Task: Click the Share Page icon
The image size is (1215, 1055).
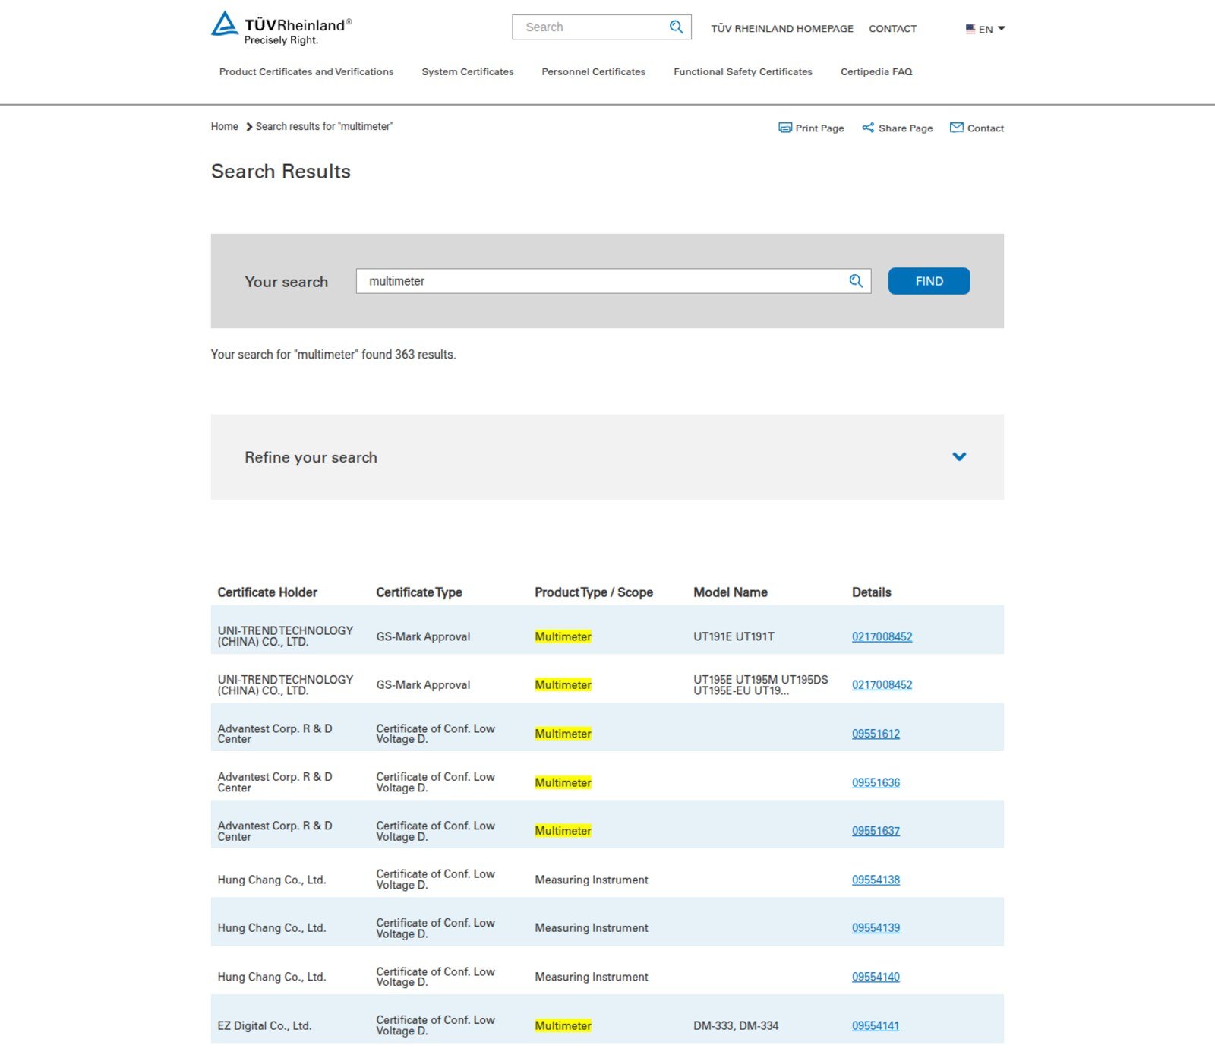Action: pyautogui.click(x=868, y=128)
